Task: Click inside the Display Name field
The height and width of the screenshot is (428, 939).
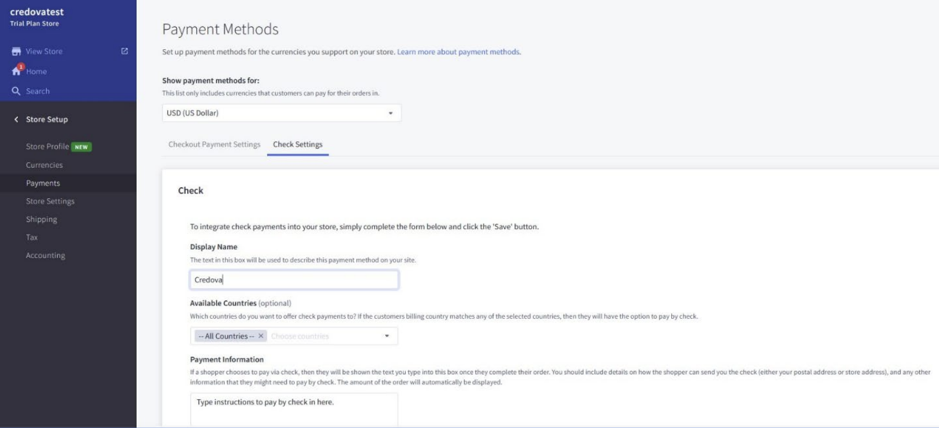Action: [294, 279]
